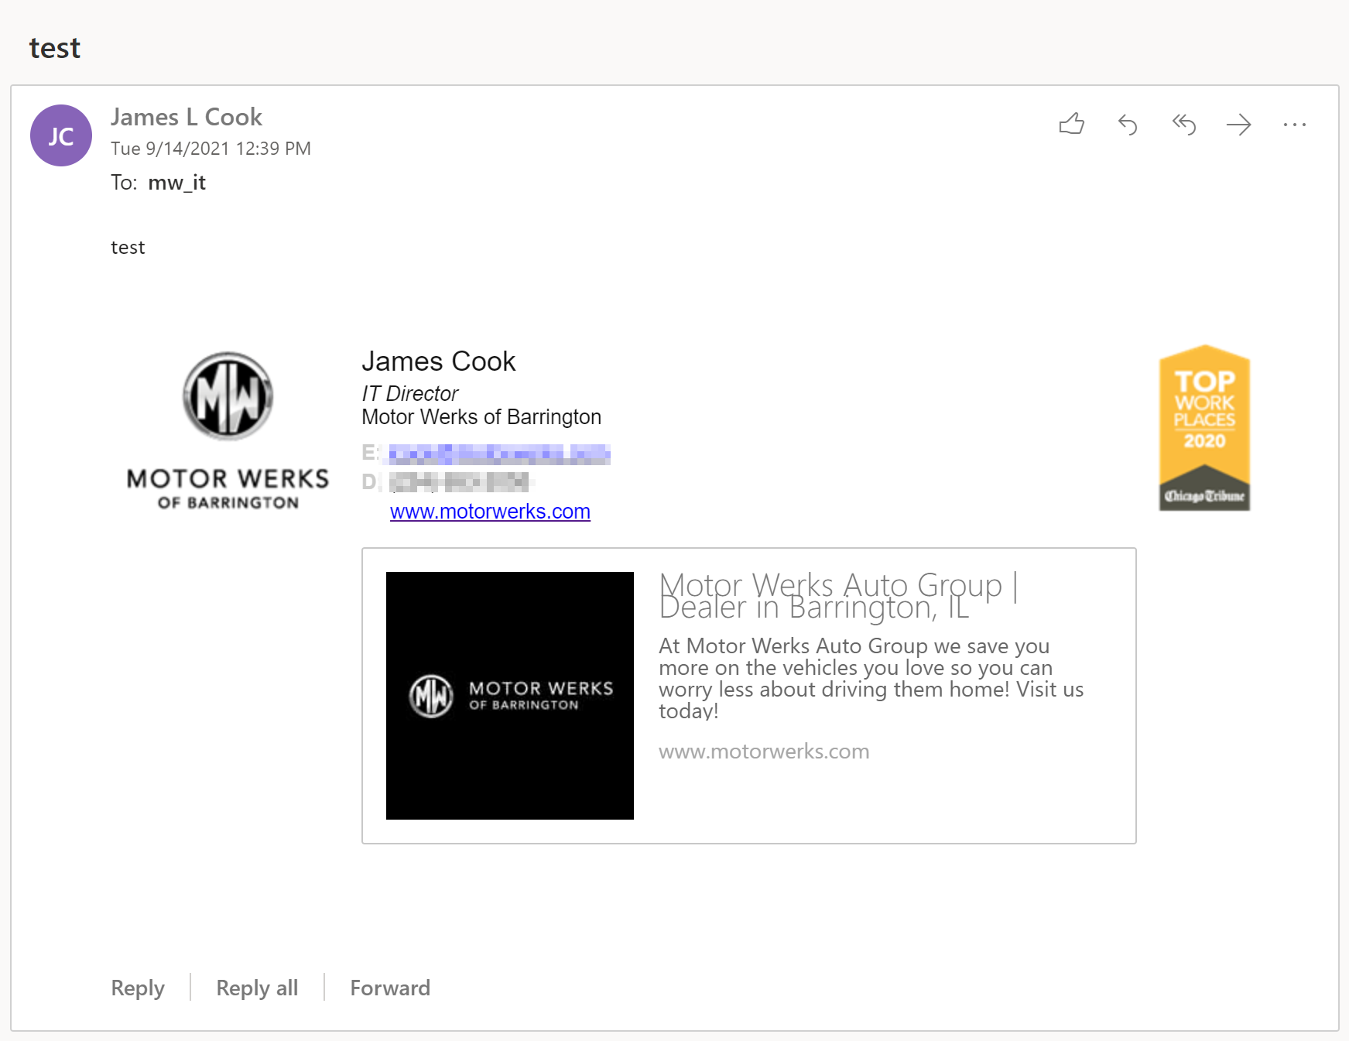This screenshot has height=1041, width=1349.
Task: Click the signature name James Cook
Action: coord(438,361)
